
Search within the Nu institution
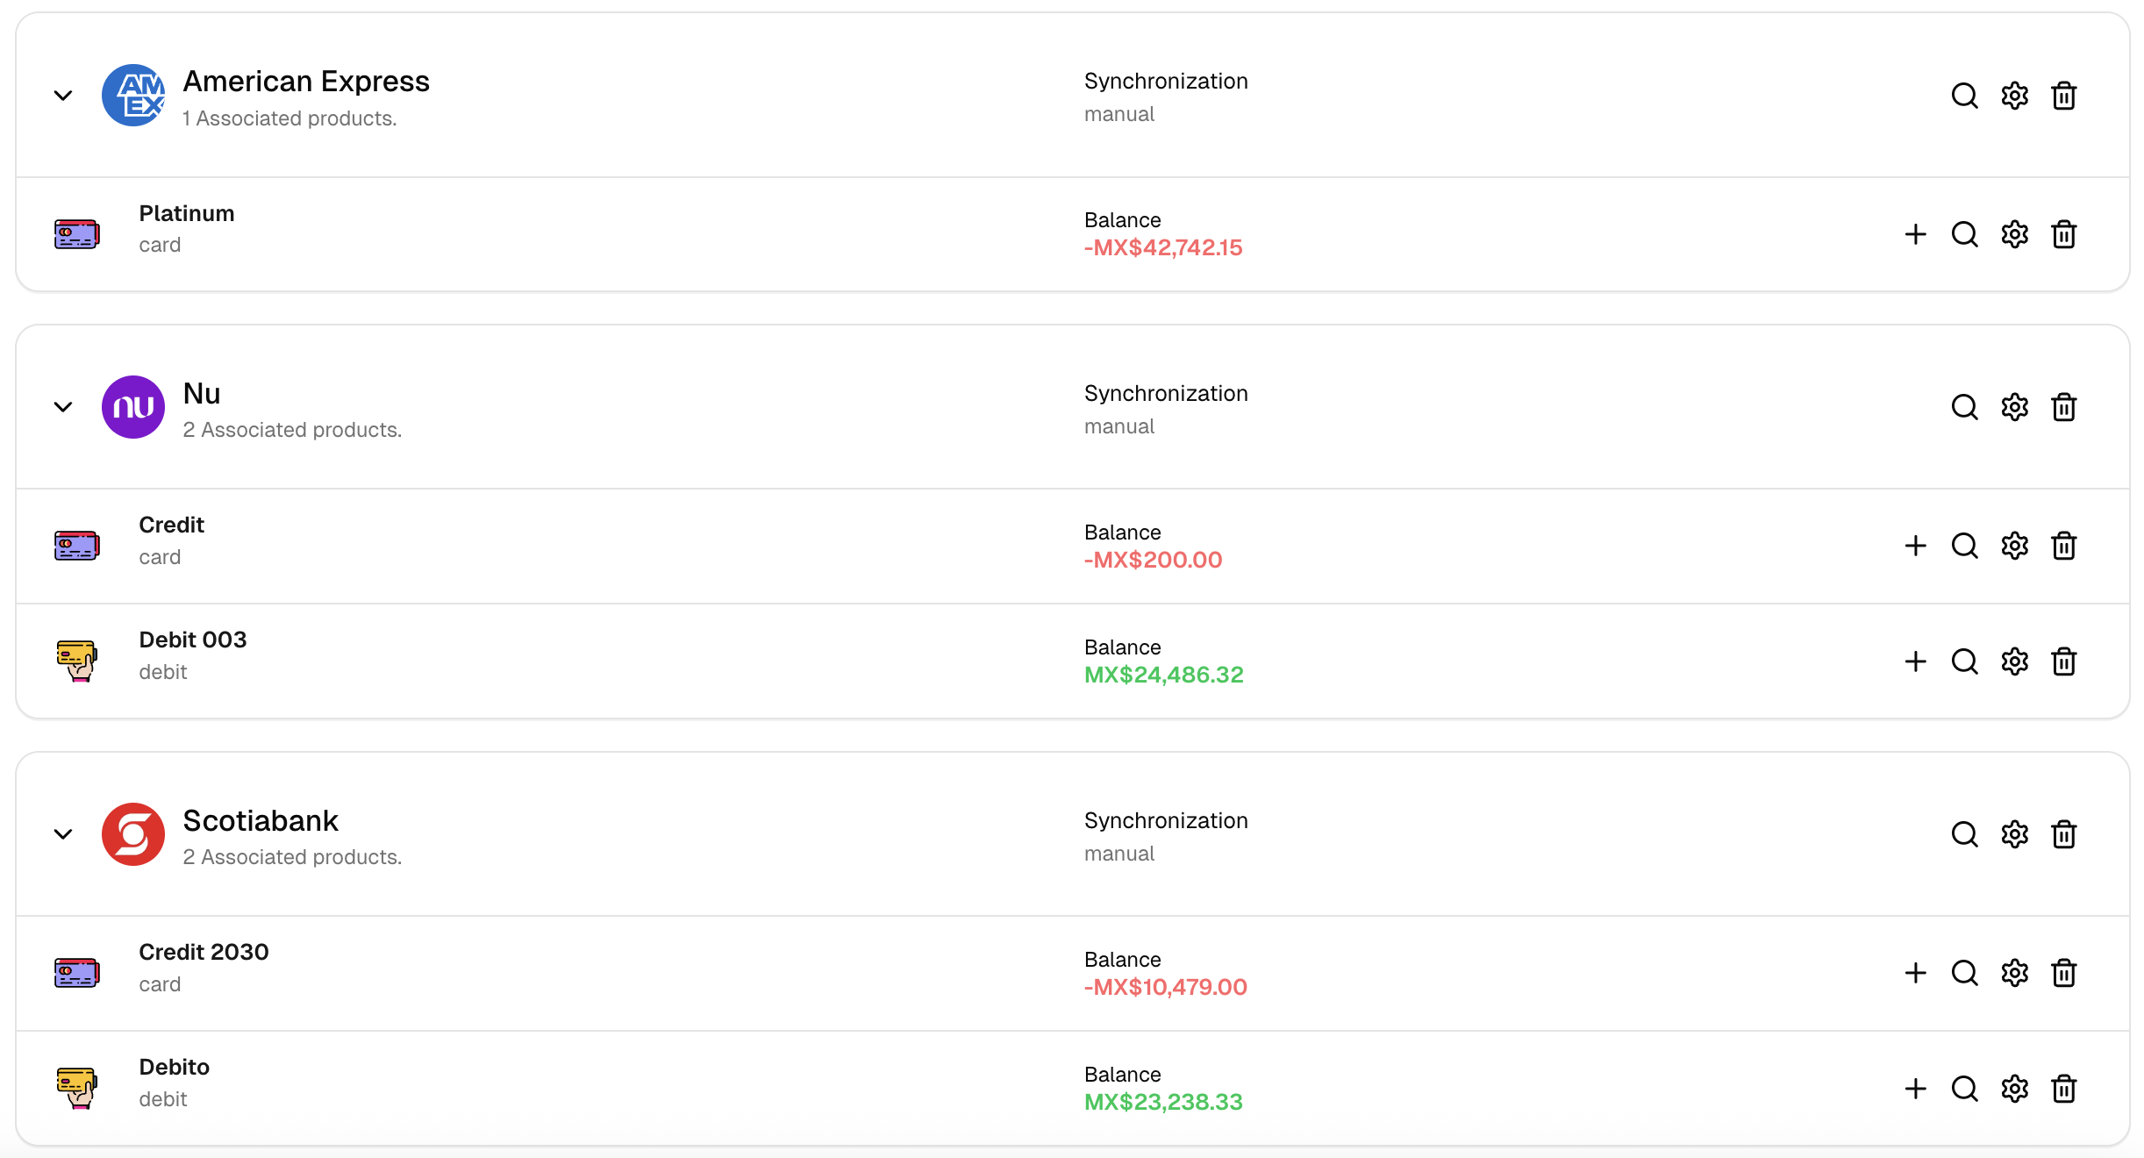(1964, 407)
